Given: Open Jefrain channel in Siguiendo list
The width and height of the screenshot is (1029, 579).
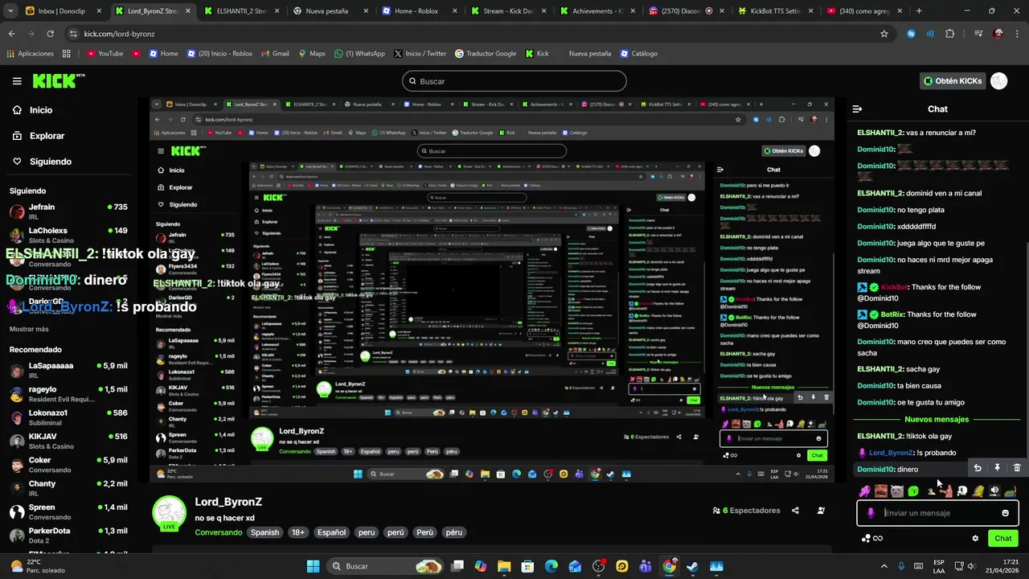Looking at the screenshot, I should pos(68,211).
